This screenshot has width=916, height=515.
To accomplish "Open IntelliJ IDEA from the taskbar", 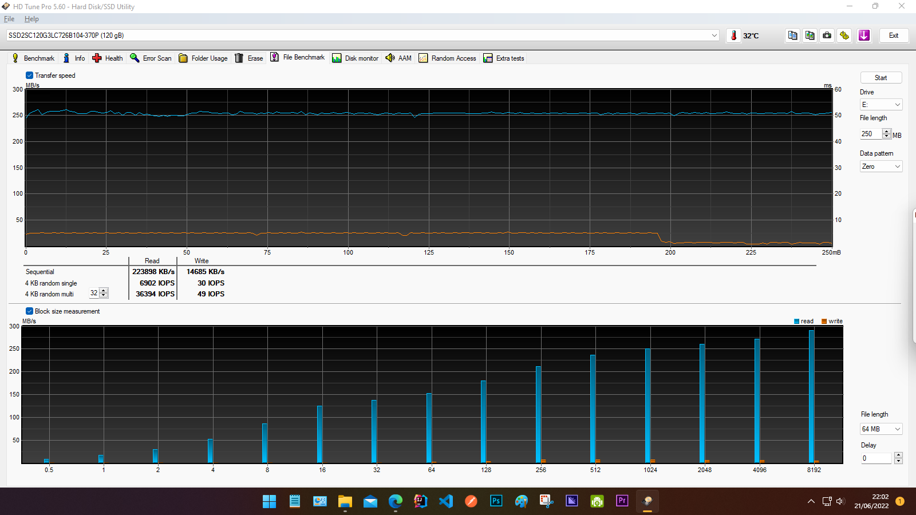I will [x=421, y=501].
